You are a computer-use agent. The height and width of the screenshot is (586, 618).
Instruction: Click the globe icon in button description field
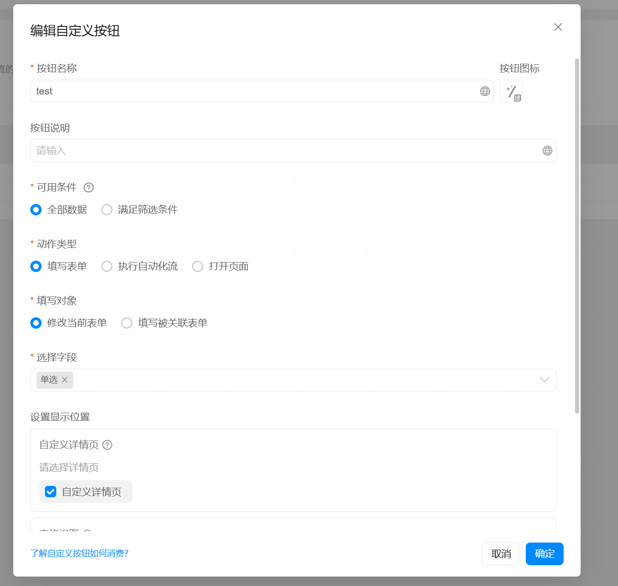(x=547, y=151)
